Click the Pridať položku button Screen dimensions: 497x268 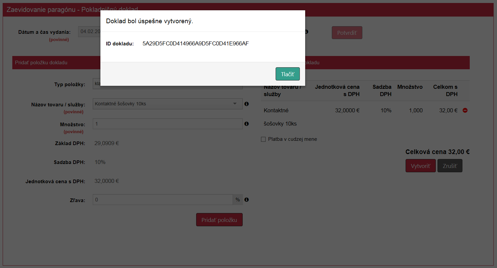pos(219,220)
